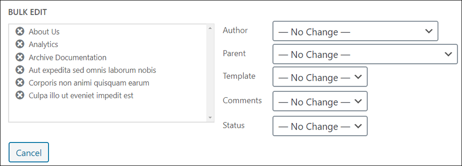Click the page list scroll down arrow
Screen dimensions: 462x166
point(210,118)
